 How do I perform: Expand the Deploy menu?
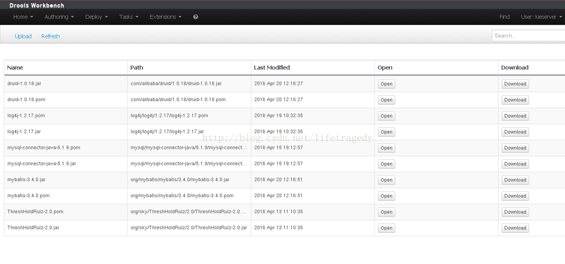(97, 17)
